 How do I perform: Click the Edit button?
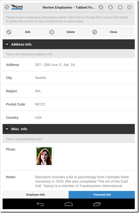coord(26,32)
